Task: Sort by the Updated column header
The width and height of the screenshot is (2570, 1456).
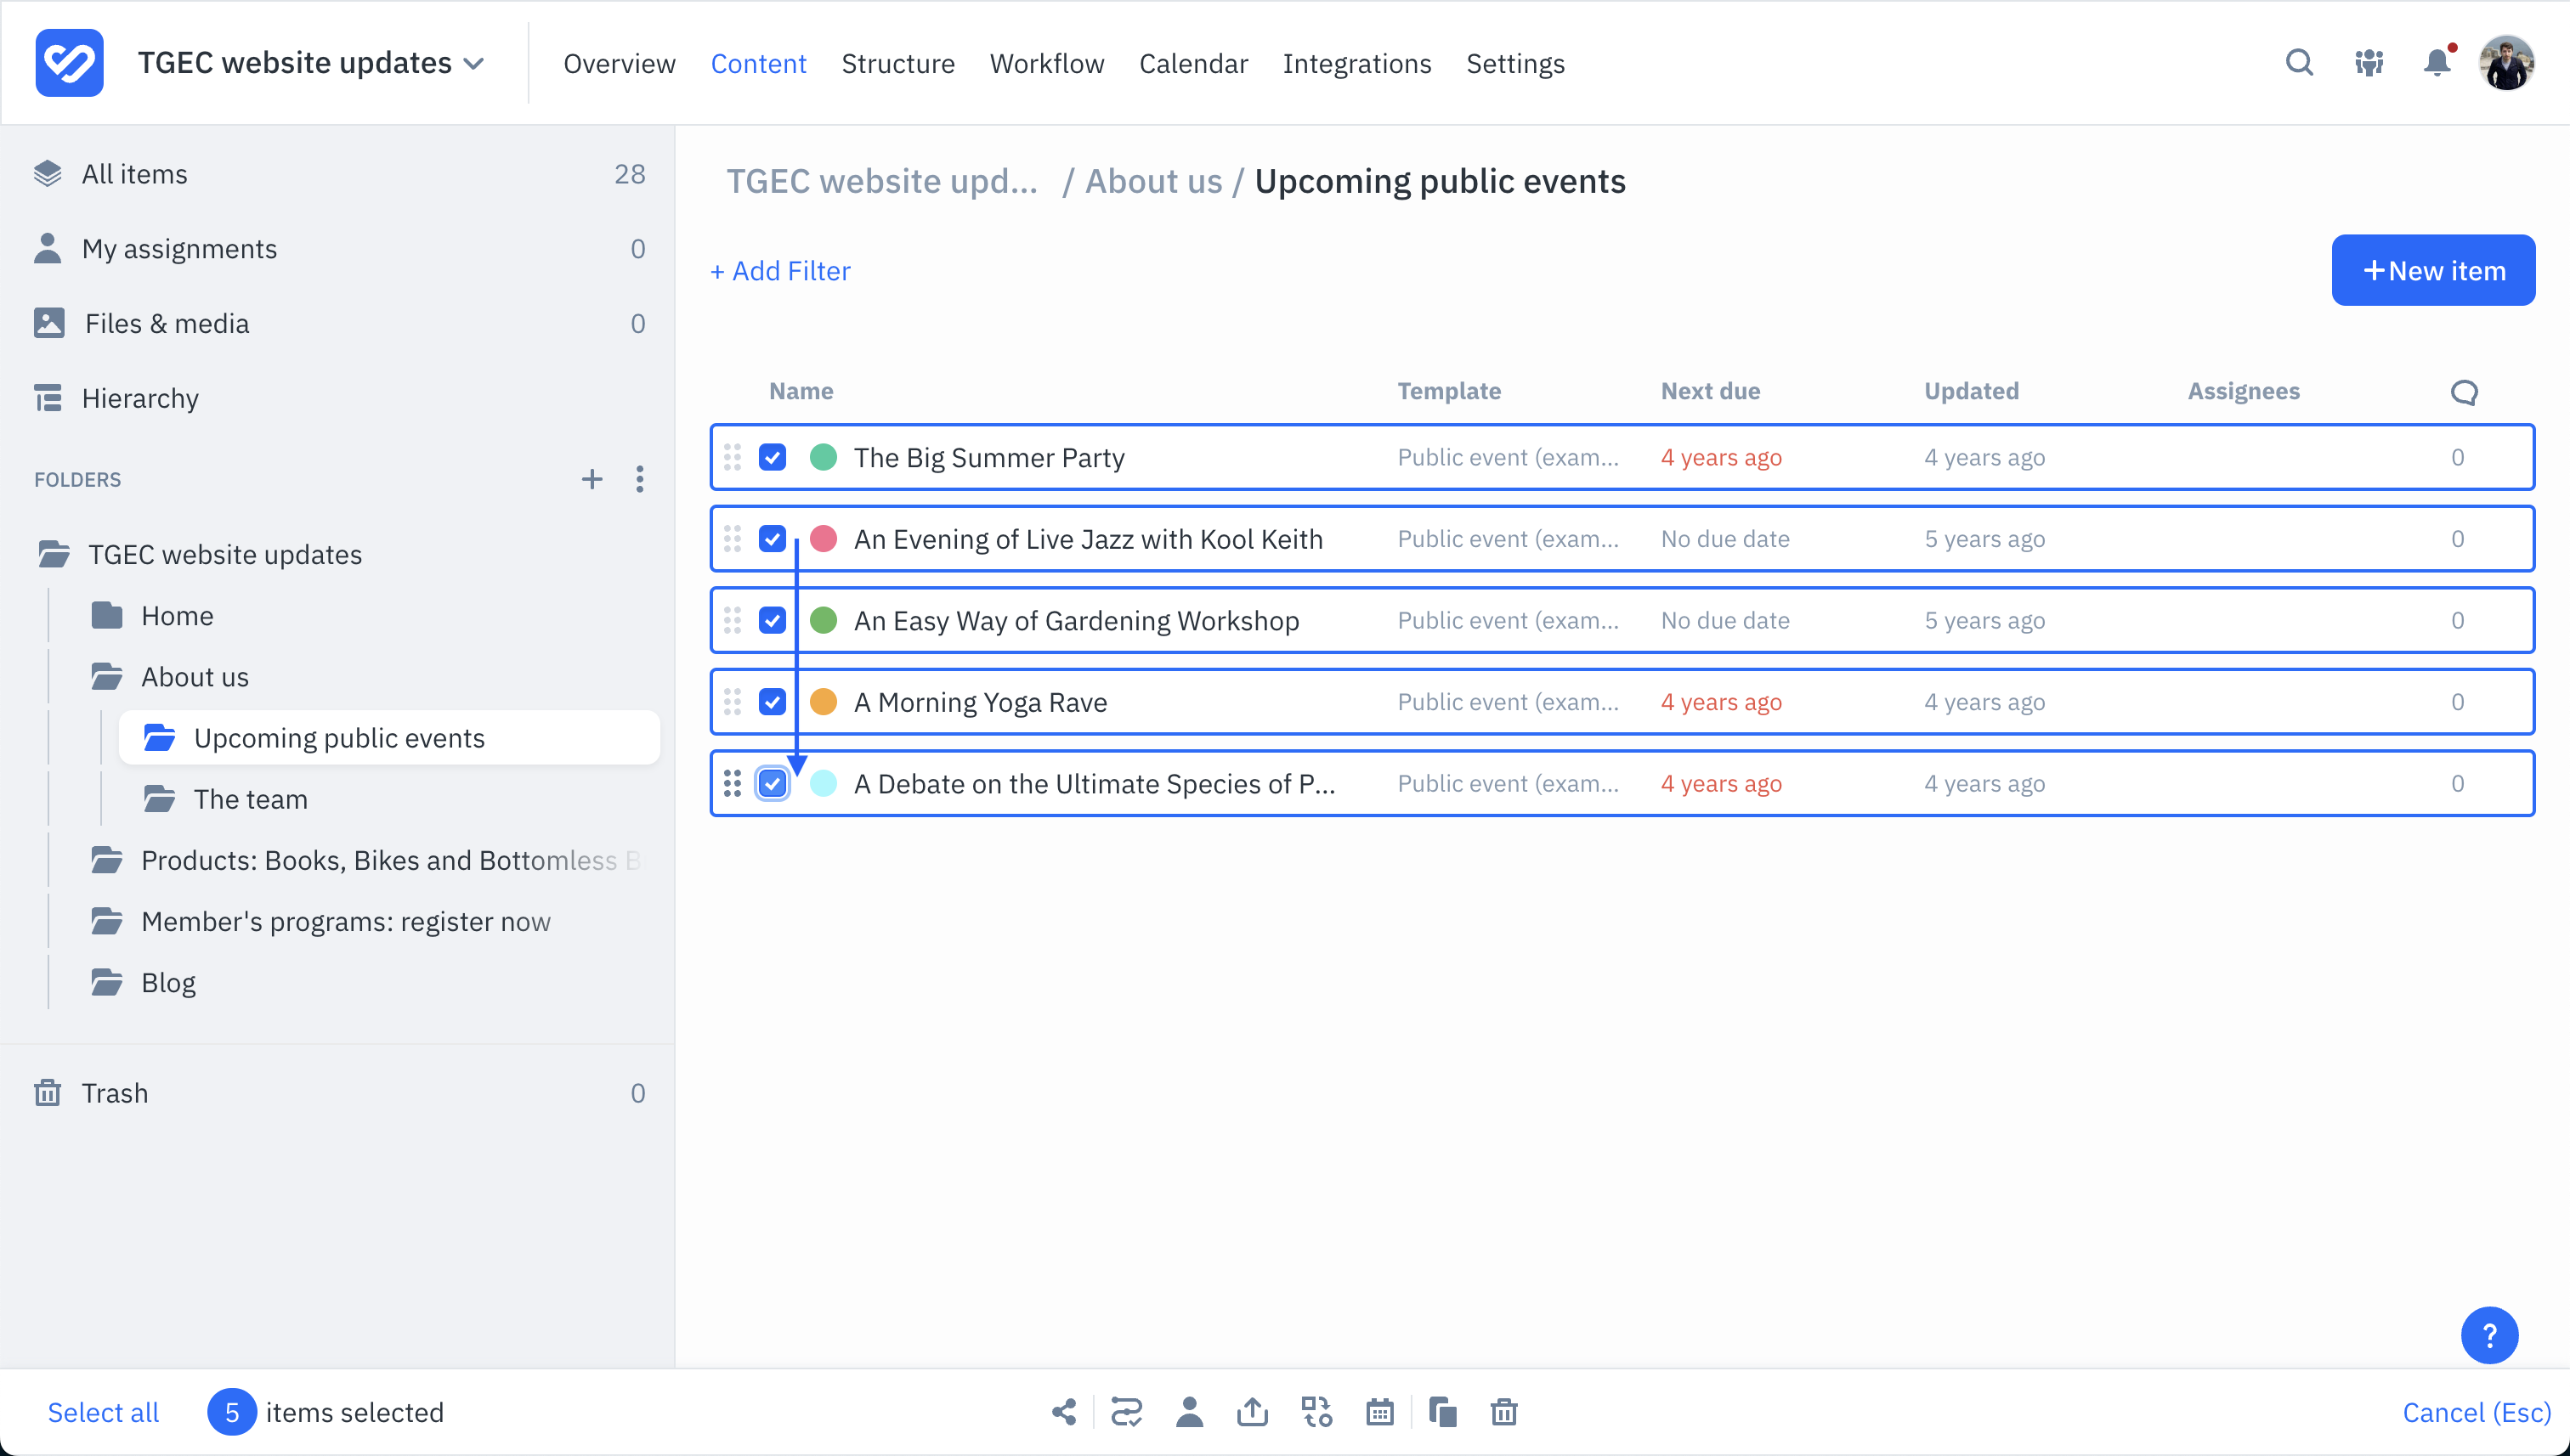Action: (1971, 391)
